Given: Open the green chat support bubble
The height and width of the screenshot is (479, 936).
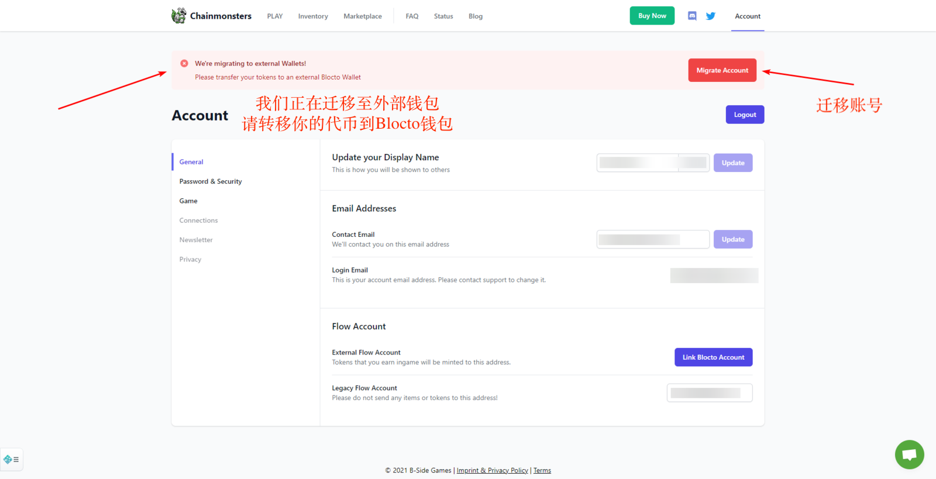Looking at the screenshot, I should (909, 454).
